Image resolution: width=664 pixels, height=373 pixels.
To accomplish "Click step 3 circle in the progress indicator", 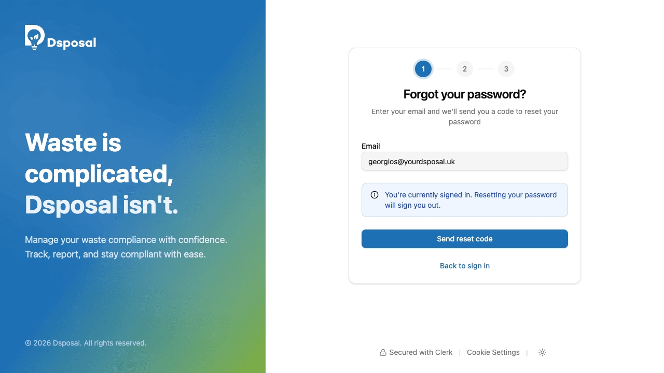I will 506,69.
